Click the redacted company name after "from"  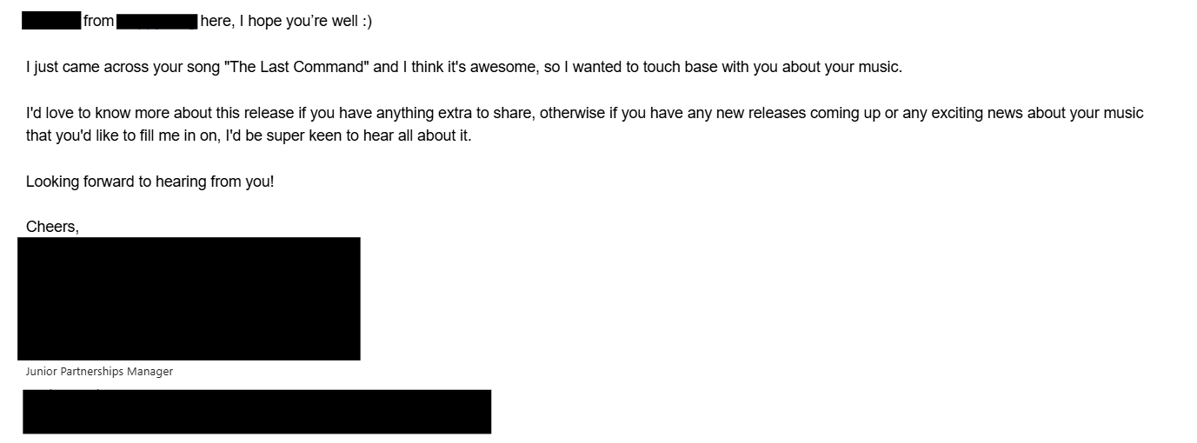point(156,21)
